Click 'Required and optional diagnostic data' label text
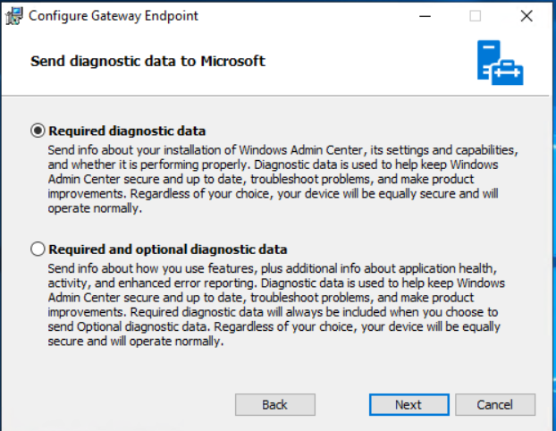556x431 pixels. click(167, 249)
